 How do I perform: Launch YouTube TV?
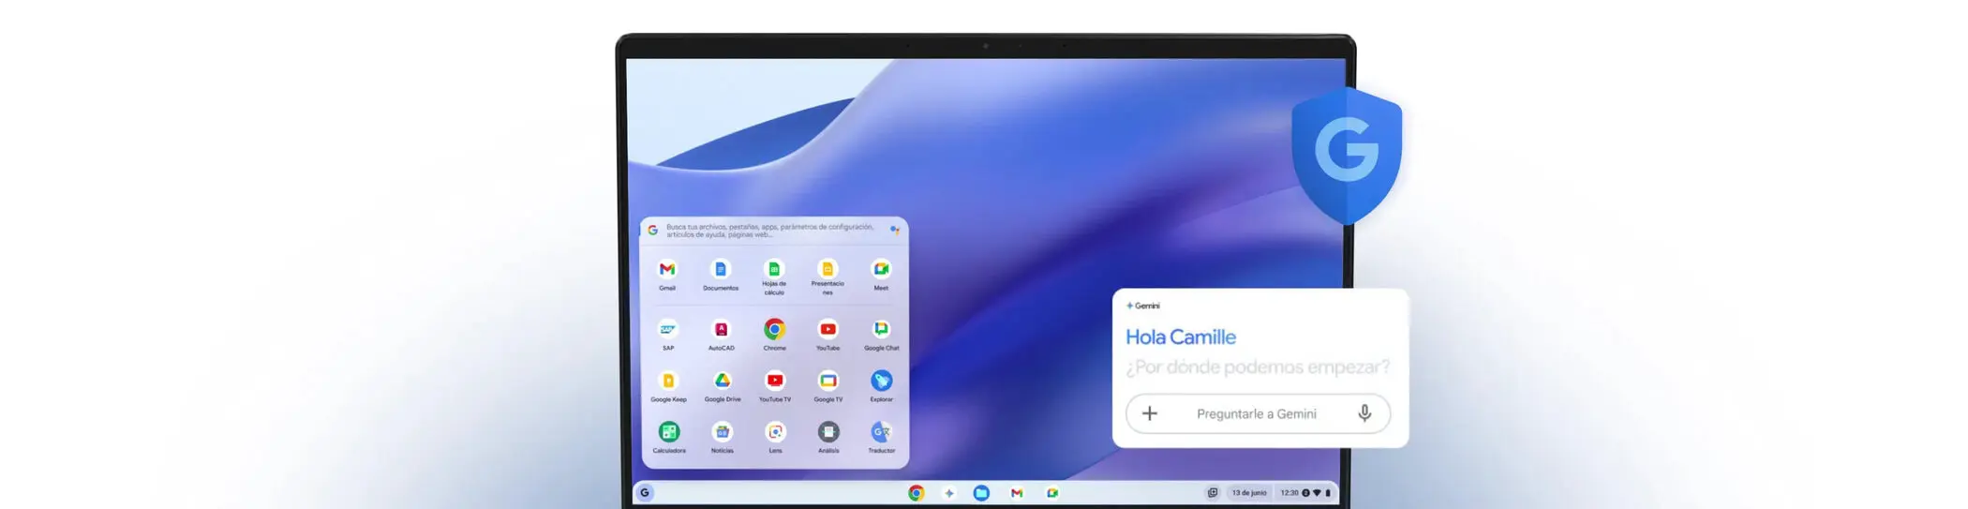click(775, 381)
